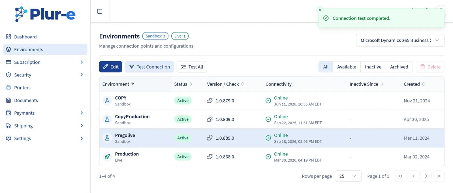Click the Edit button
The width and height of the screenshot is (453, 193).
tap(110, 67)
